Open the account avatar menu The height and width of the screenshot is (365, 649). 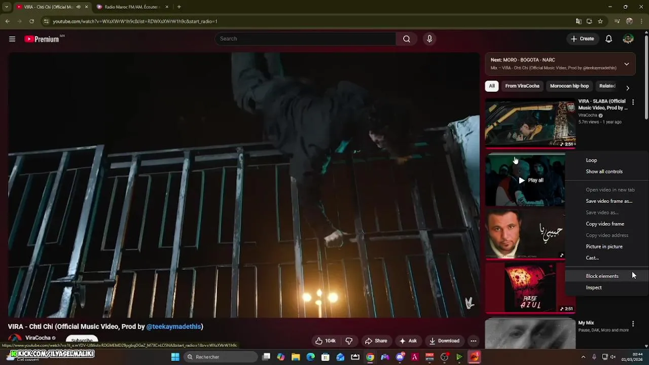[x=628, y=39]
